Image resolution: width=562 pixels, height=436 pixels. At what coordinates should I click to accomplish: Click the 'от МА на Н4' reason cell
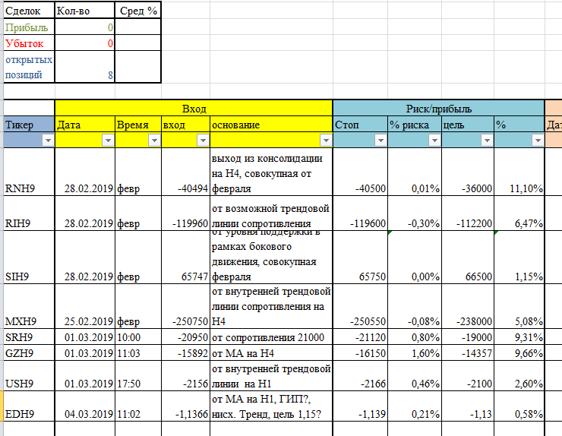[271, 352]
